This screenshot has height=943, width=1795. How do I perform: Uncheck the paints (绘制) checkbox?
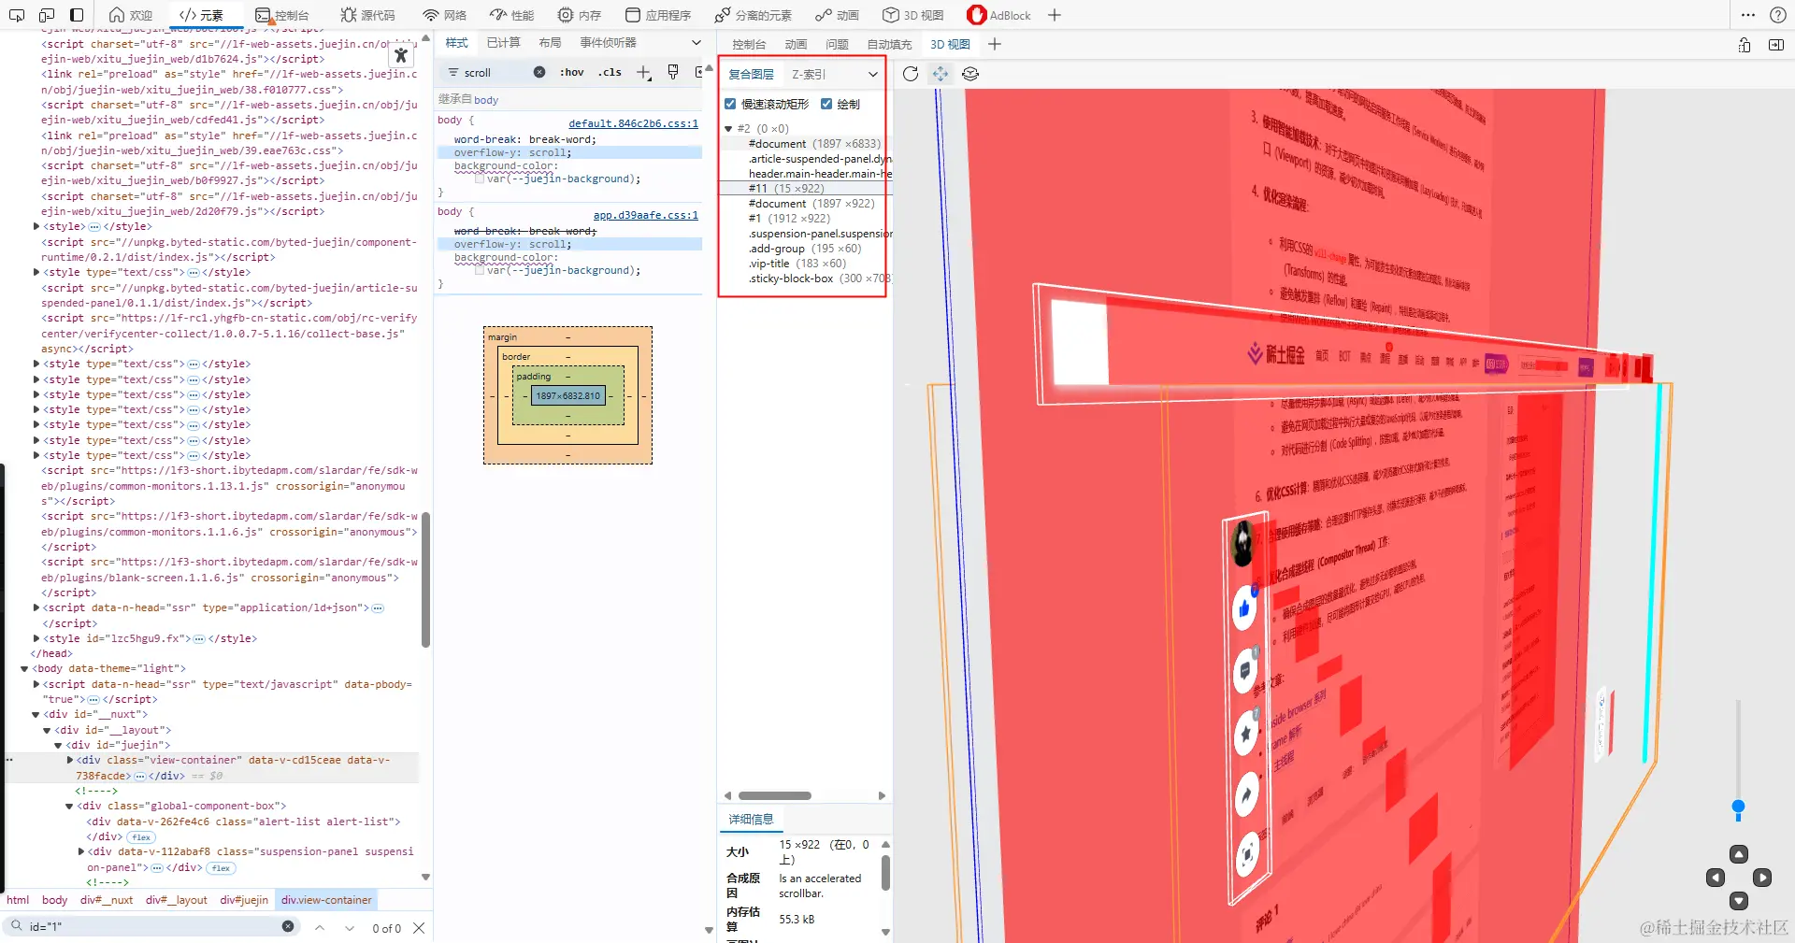pyautogui.click(x=826, y=104)
